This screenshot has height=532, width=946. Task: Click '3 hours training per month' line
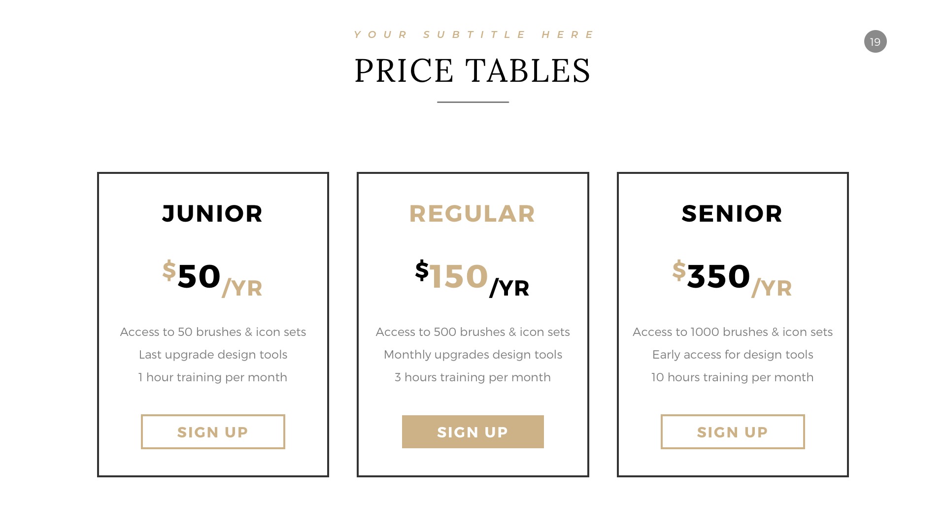coord(473,377)
